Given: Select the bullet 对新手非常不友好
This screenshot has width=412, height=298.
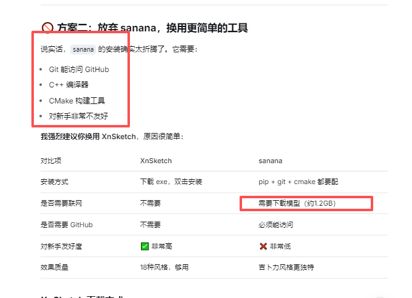Looking at the screenshot, I should pyautogui.click(x=78, y=116).
